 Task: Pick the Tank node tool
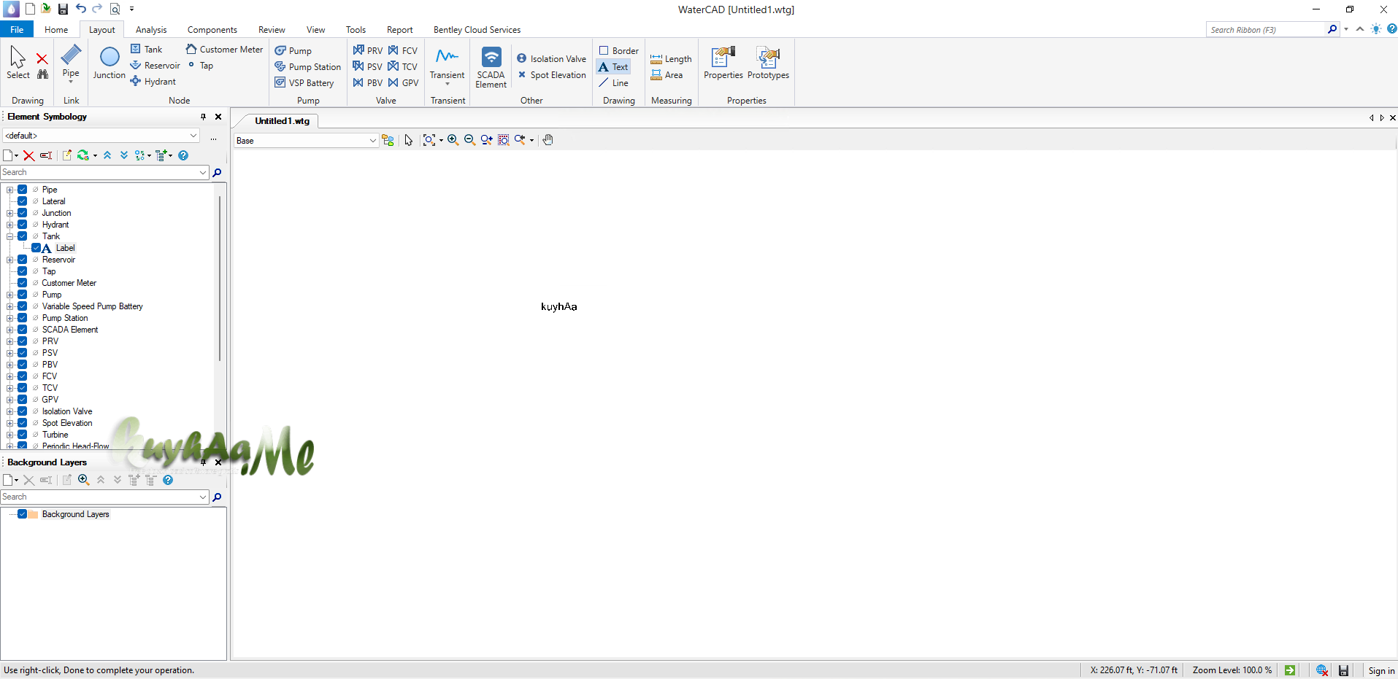click(147, 49)
